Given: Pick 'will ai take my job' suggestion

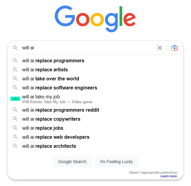Looking at the screenshot, I should (x=41, y=97).
